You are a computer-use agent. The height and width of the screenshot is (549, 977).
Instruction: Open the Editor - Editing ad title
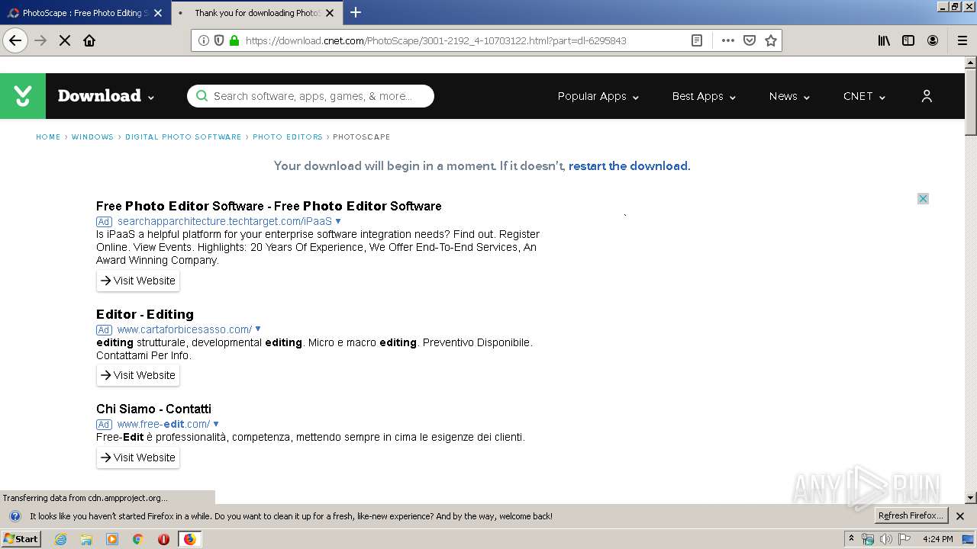click(x=145, y=314)
